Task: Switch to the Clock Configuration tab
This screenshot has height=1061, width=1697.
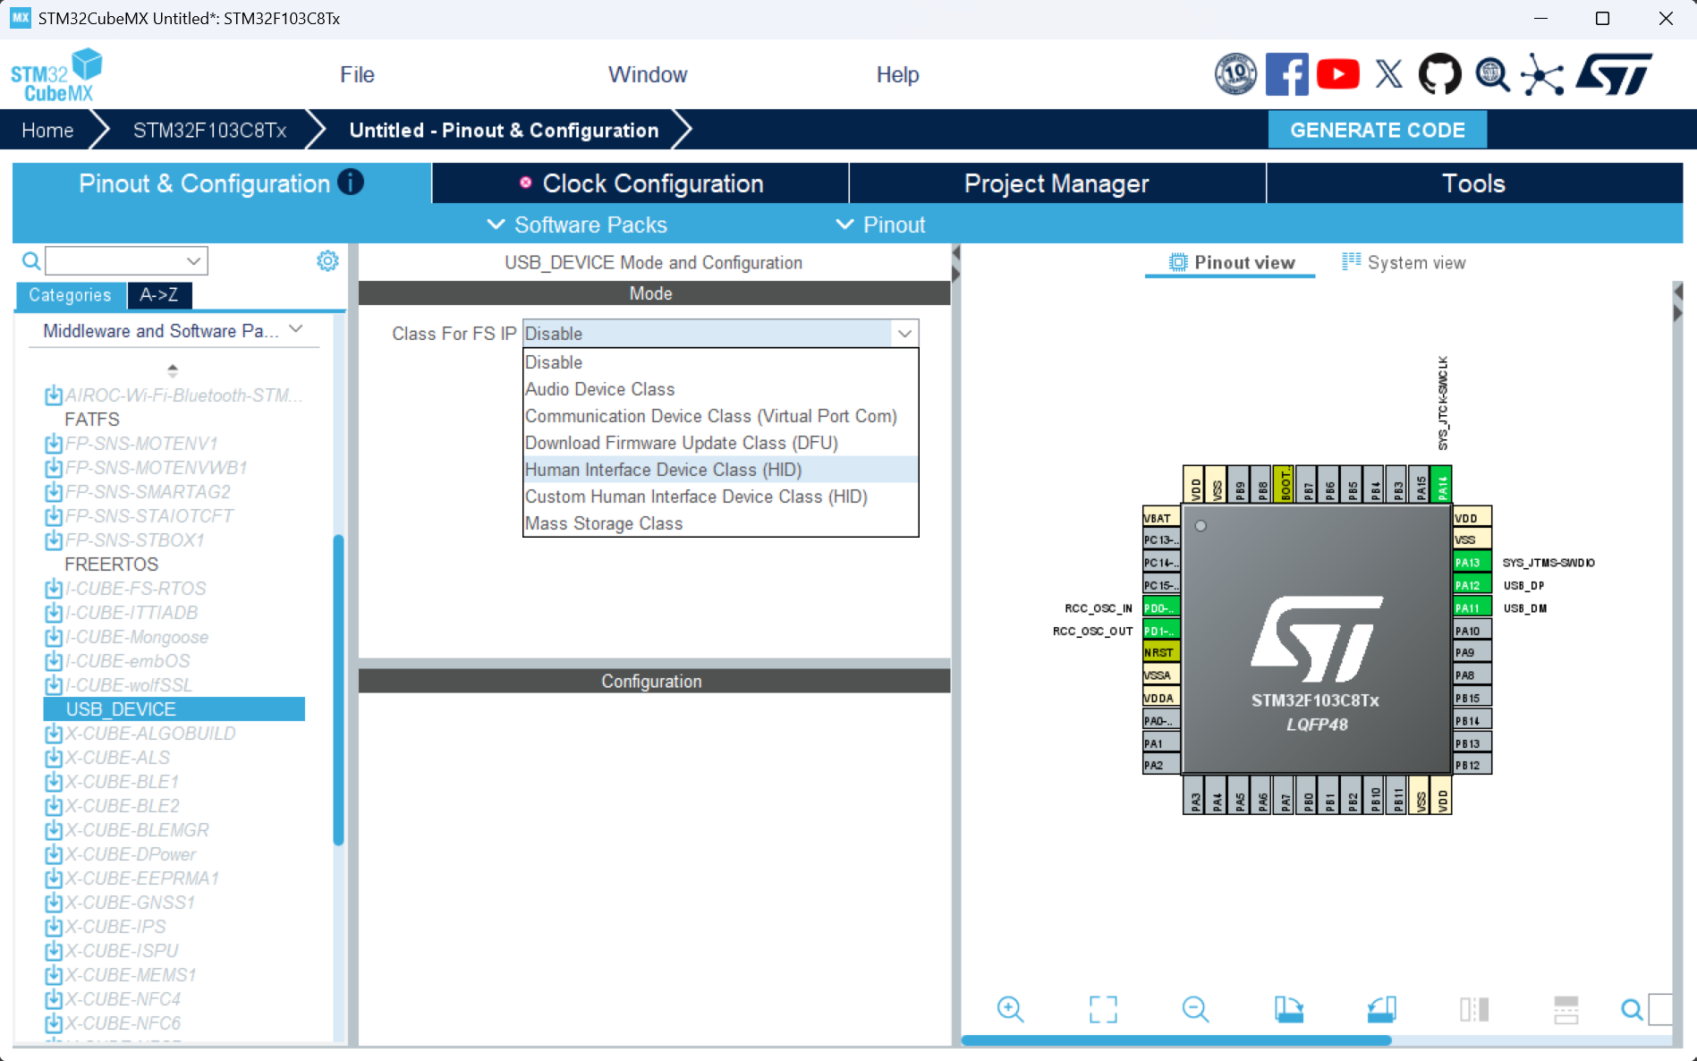Action: click(641, 183)
